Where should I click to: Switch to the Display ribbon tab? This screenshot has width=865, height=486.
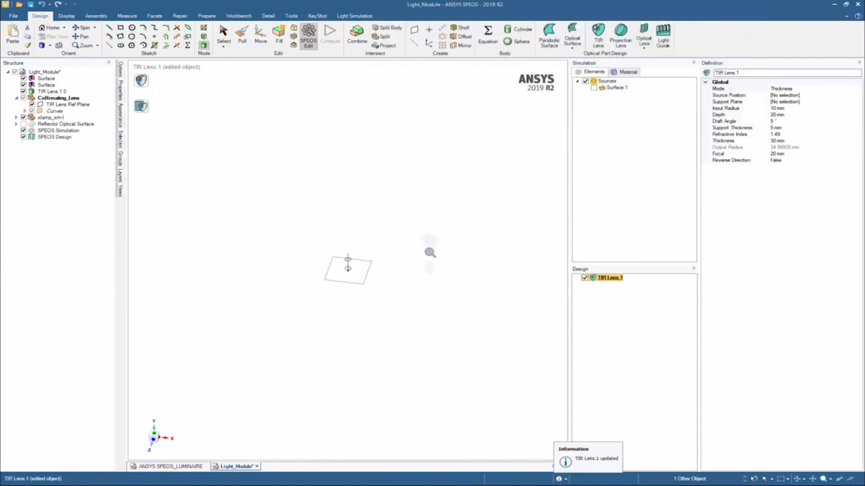pos(66,16)
